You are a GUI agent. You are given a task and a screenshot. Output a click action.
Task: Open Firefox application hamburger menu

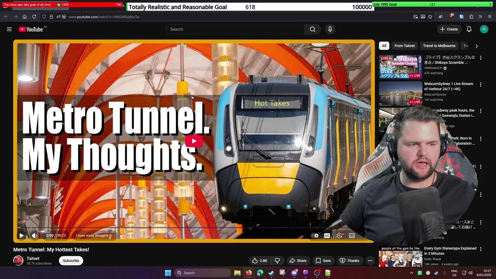[490, 17]
